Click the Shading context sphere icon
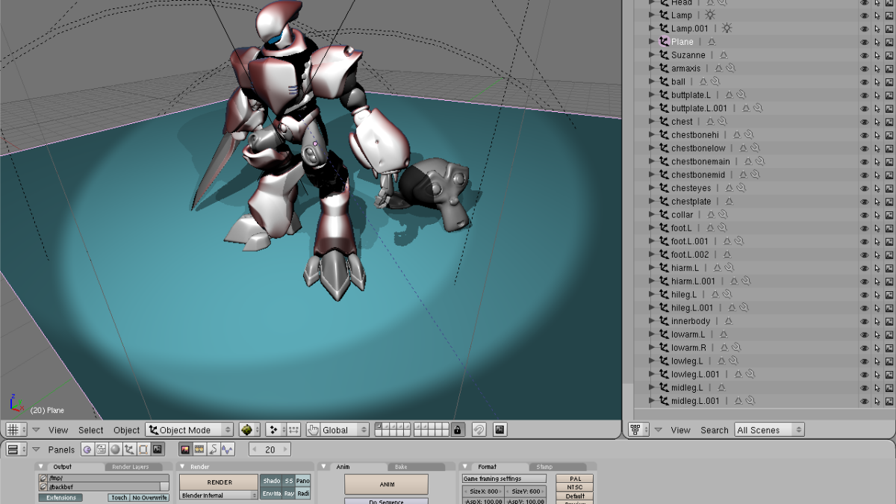The height and width of the screenshot is (504, 896). (115, 449)
